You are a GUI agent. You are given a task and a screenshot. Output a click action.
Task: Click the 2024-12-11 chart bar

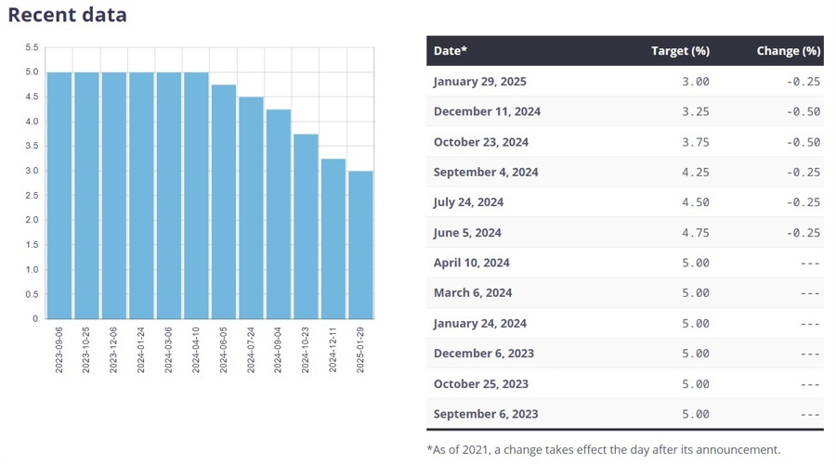(333, 238)
